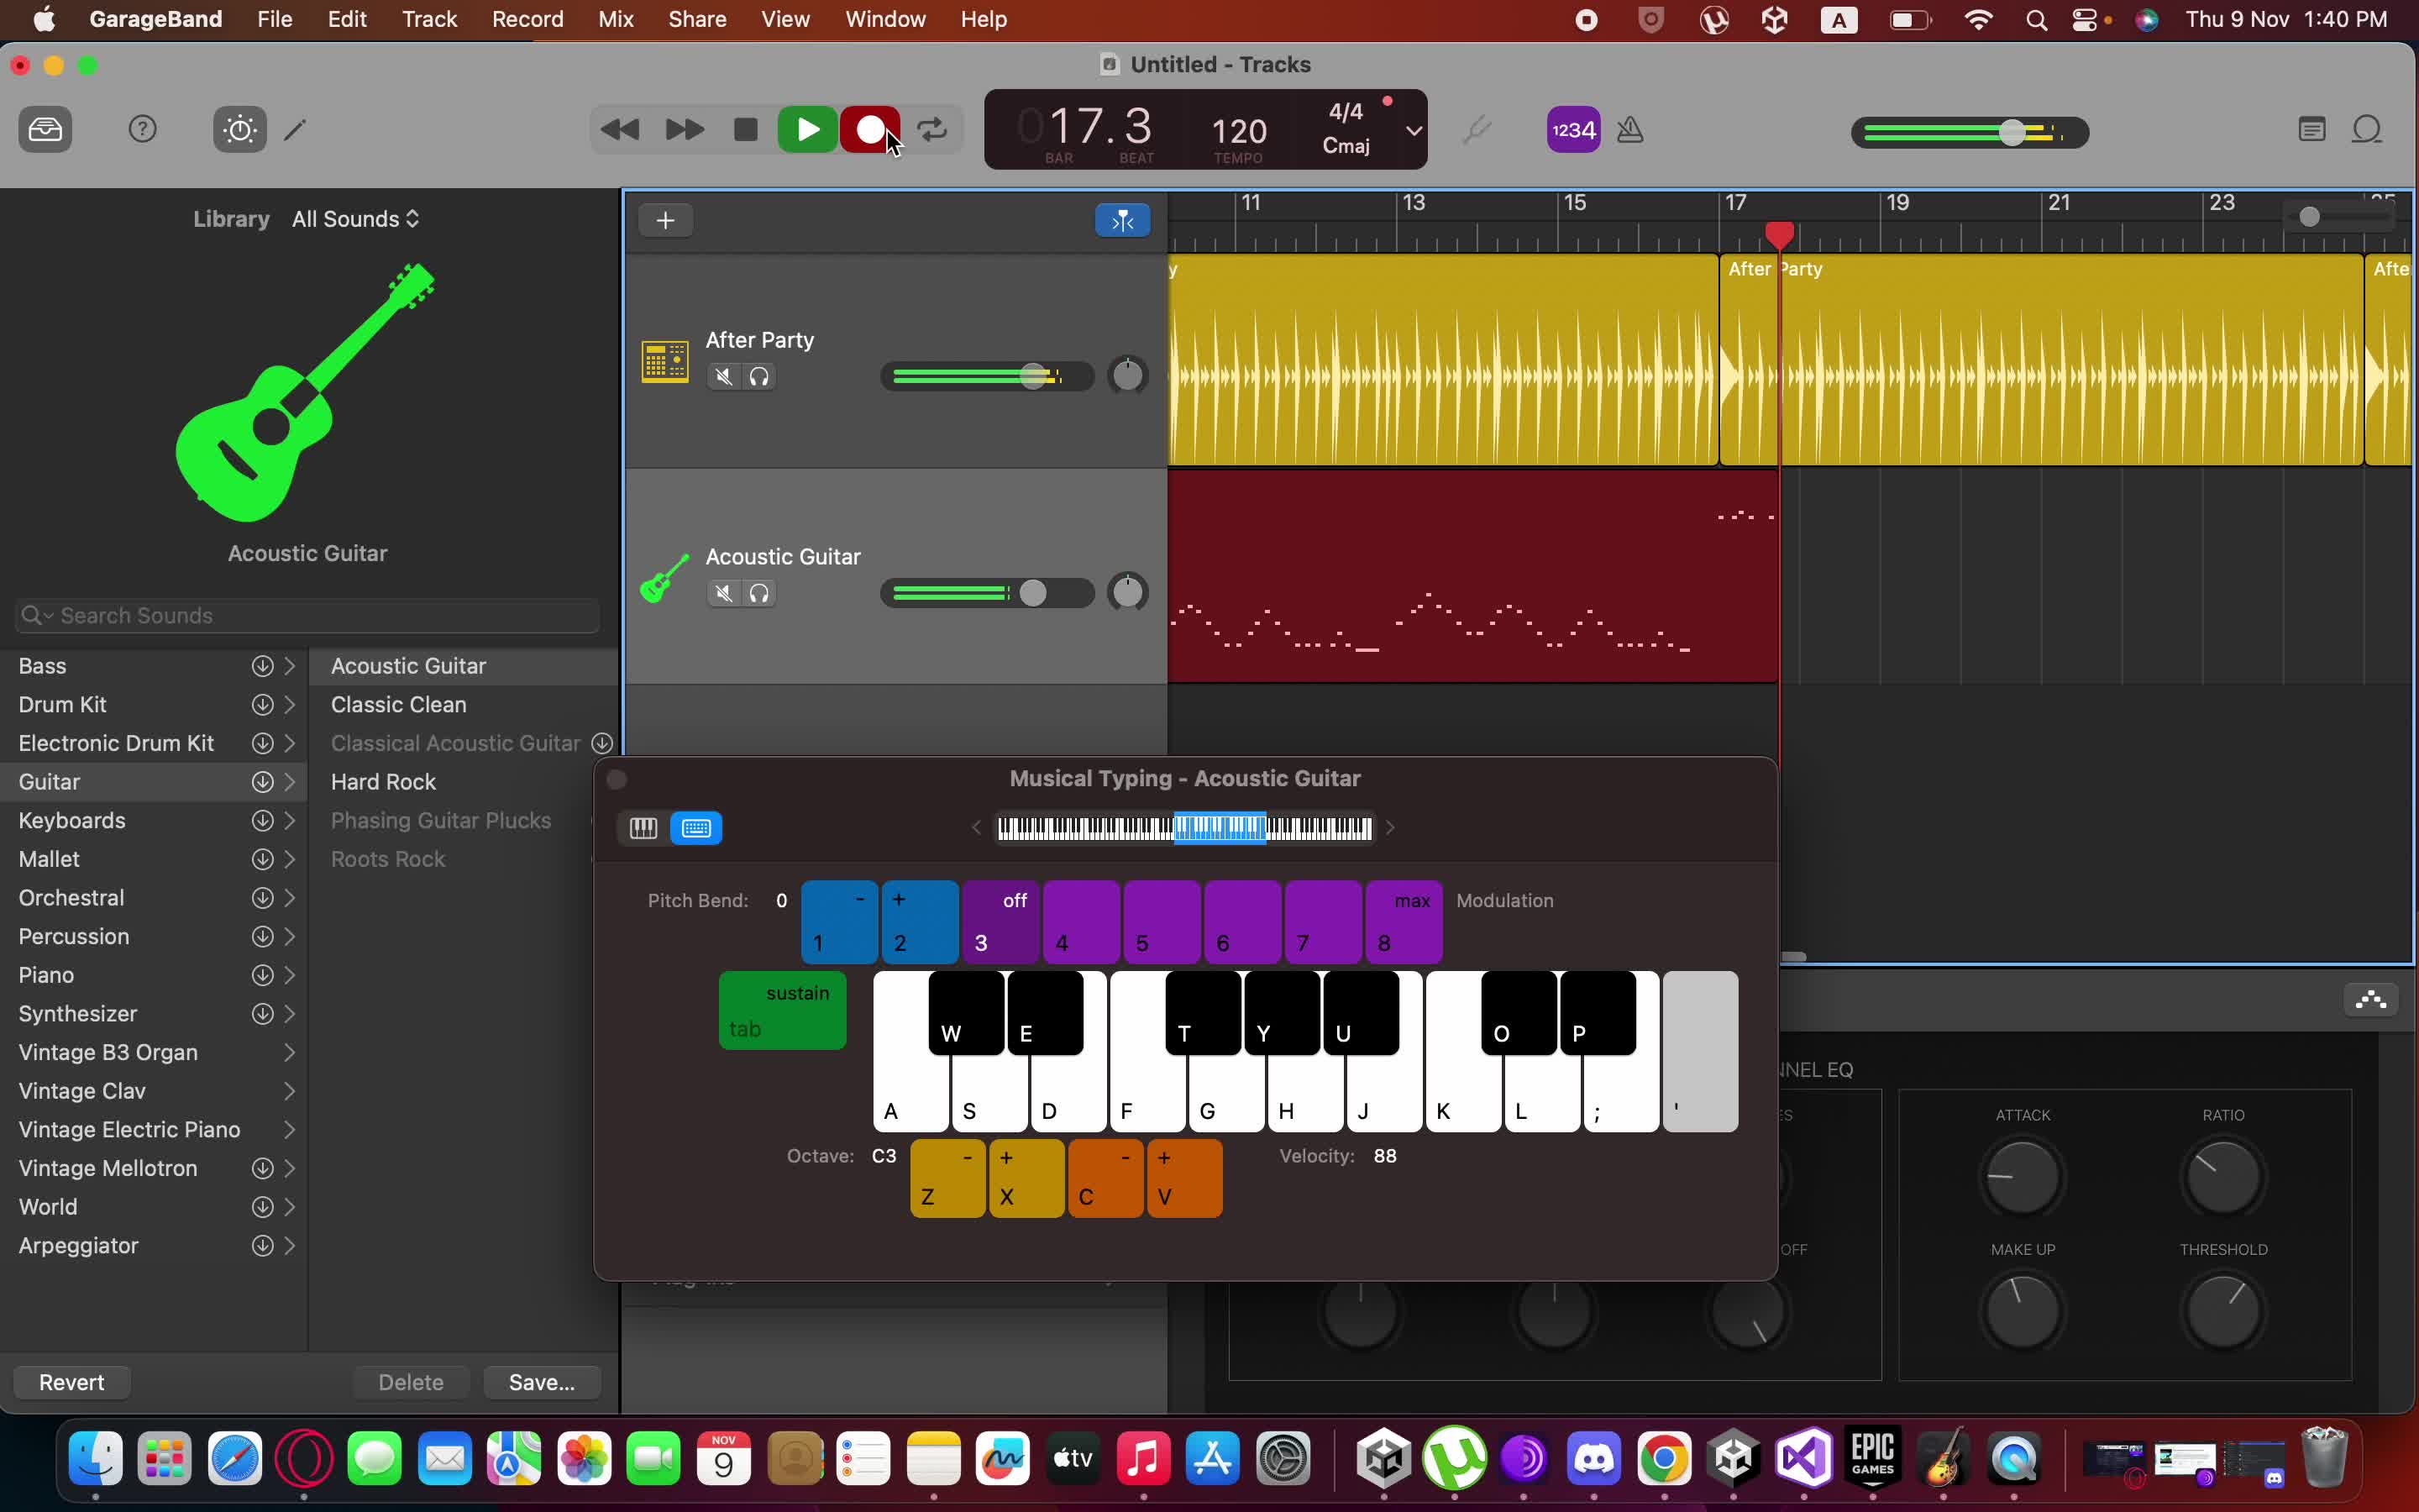Solo the After Party track with headphones
2419x1512 pixels.
click(759, 377)
